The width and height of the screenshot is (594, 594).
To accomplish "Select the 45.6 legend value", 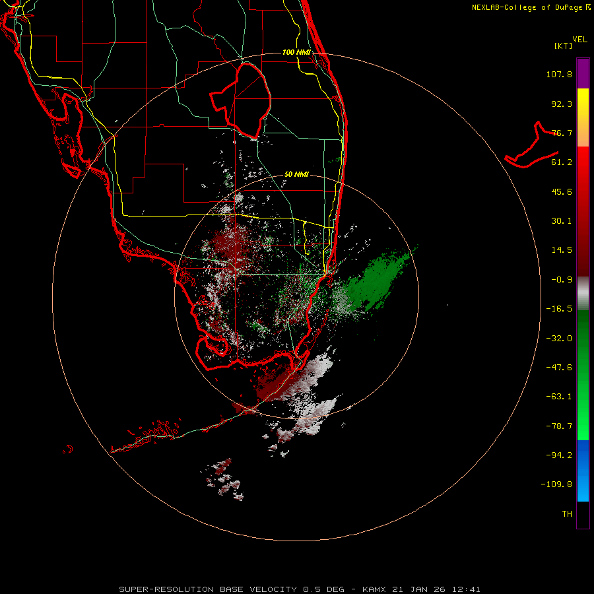I will (562, 191).
